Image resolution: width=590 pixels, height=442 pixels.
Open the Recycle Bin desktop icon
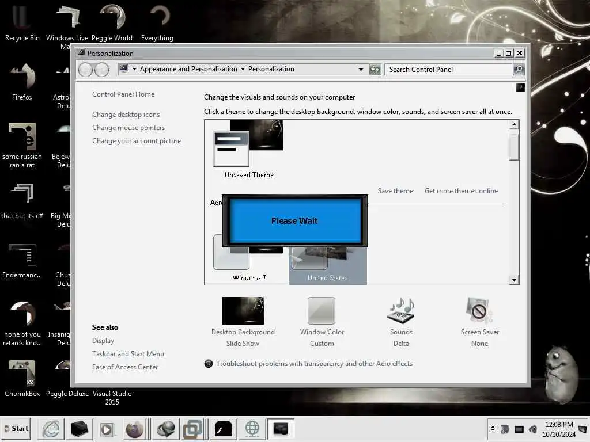[22, 22]
